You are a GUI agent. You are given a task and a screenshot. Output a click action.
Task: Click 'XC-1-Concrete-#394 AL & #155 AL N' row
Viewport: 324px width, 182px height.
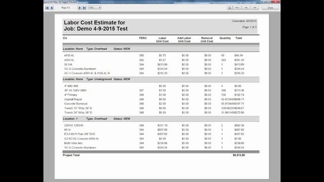(87, 73)
